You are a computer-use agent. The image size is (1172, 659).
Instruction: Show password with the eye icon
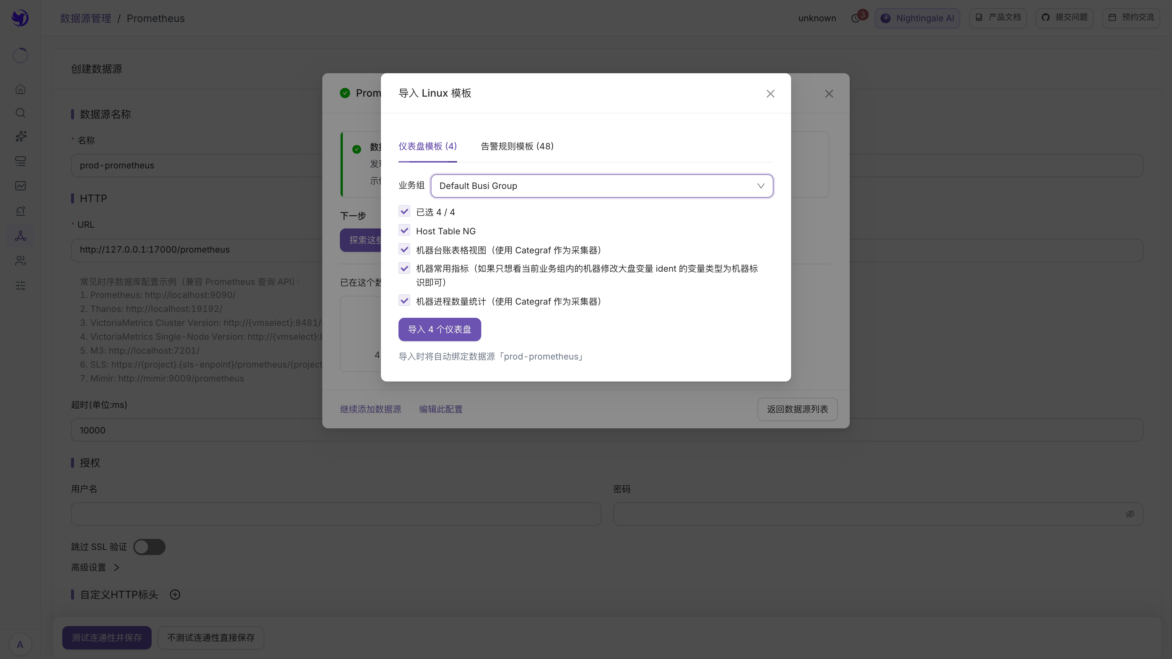click(1130, 514)
